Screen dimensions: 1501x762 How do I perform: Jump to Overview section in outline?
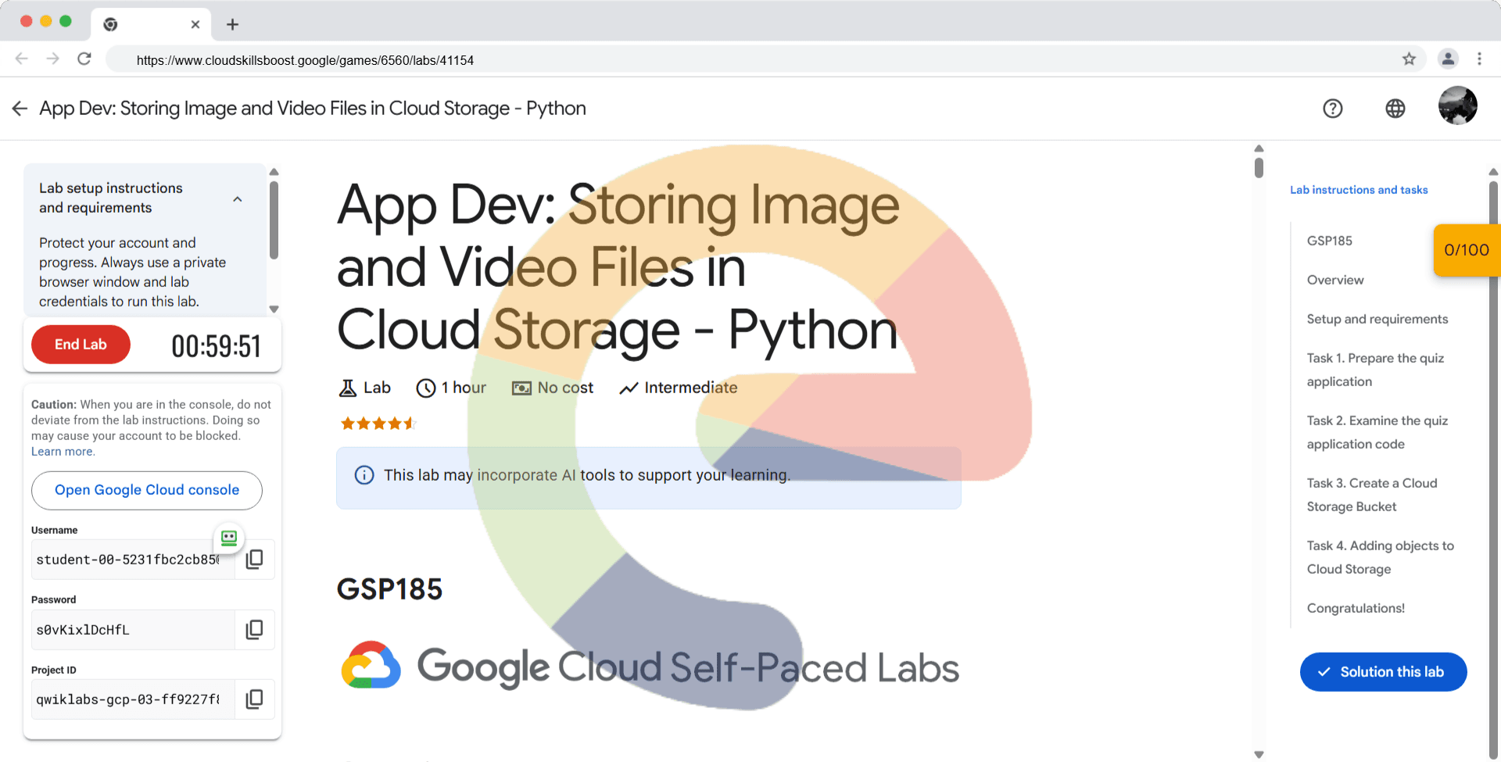(1335, 280)
